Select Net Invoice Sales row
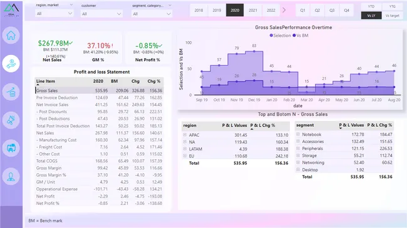Viewport: 407px width, 228px height. [x=99, y=104]
